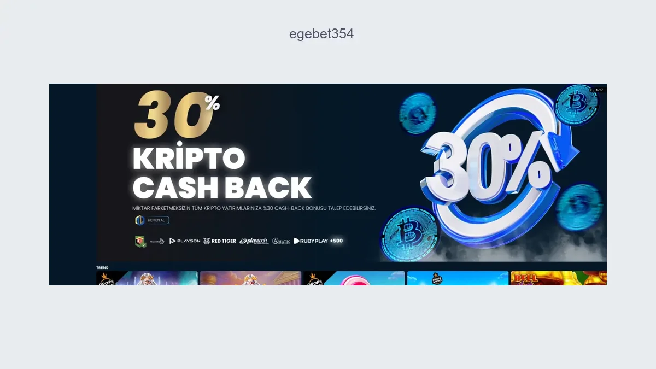
Task: Choose the Amatic provider logo
Action: (x=282, y=241)
